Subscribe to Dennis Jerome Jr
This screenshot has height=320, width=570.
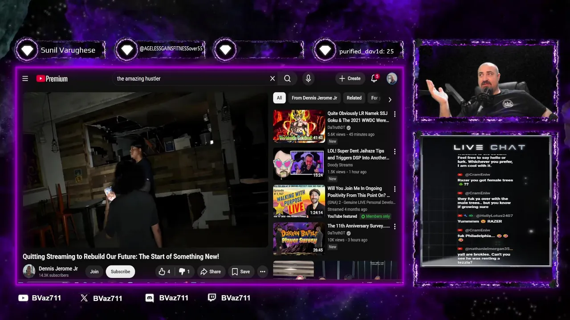(120, 272)
